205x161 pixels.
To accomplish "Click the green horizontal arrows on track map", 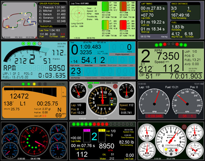I will coord(5,5).
